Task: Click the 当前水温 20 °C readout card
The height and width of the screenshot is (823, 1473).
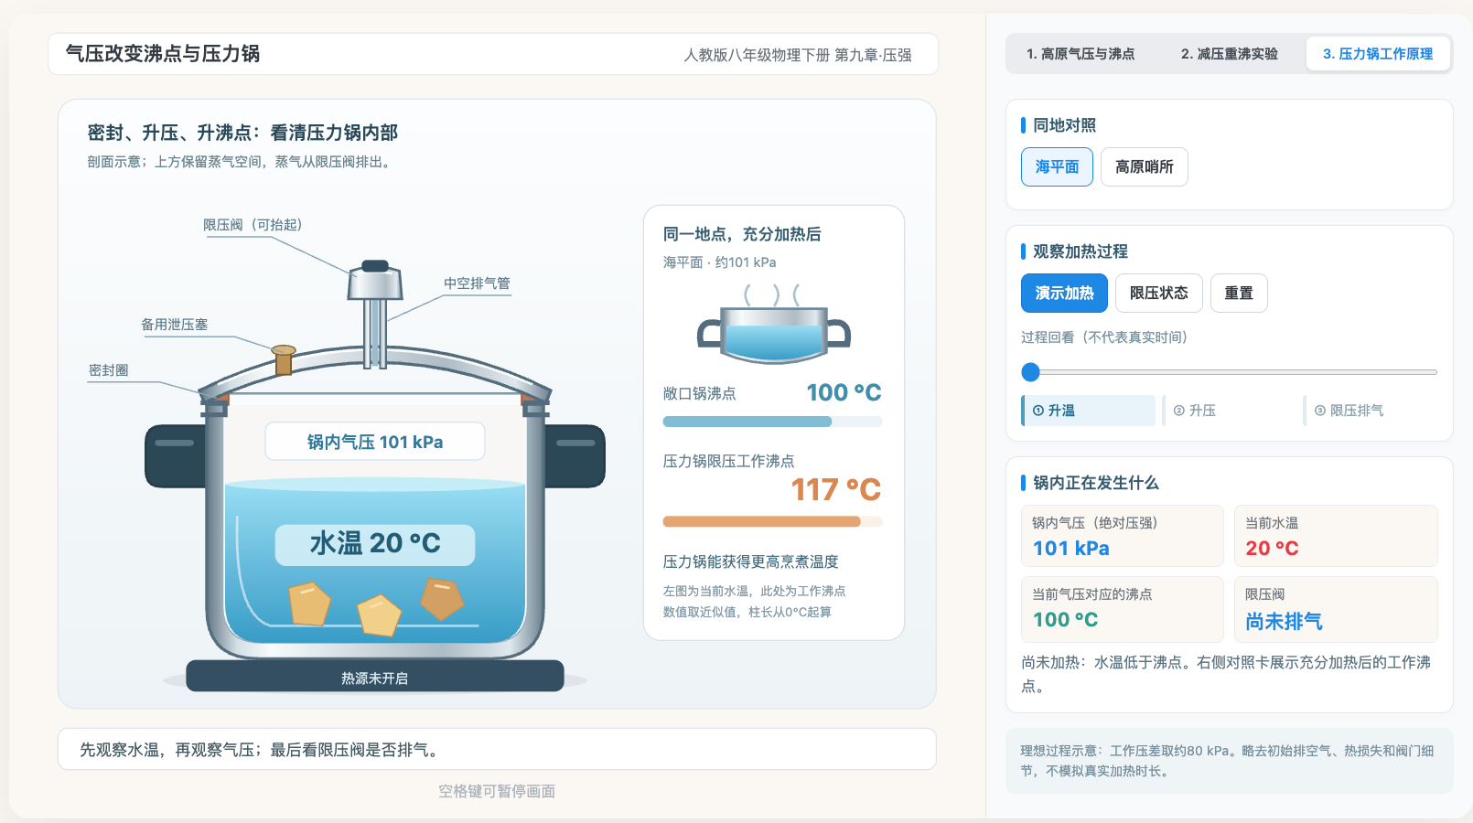Action: coord(1336,536)
